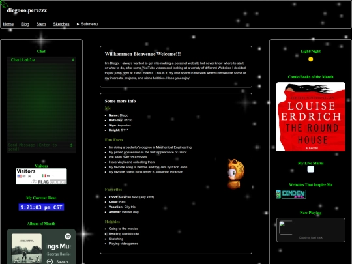Click 'Could not load track' message
This screenshot has height=264, width=352.
pos(311,237)
